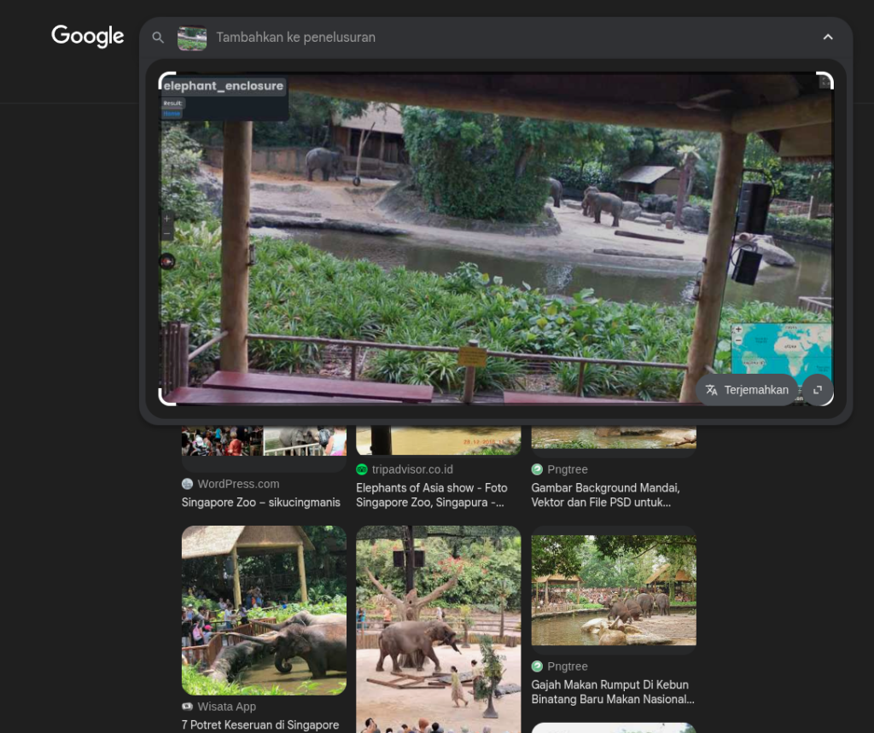Open 'Gajah Makan Rumput Di Kebun' result
This screenshot has width=874, height=733.
click(x=613, y=692)
